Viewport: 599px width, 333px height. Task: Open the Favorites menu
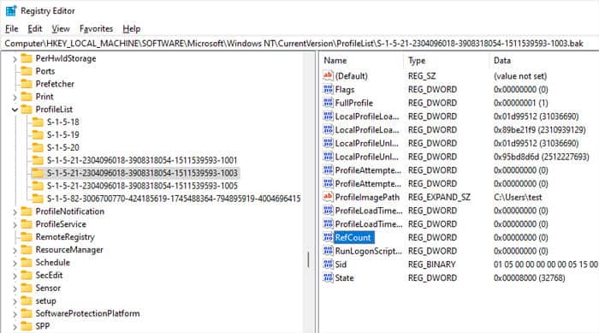click(x=96, y=28)
